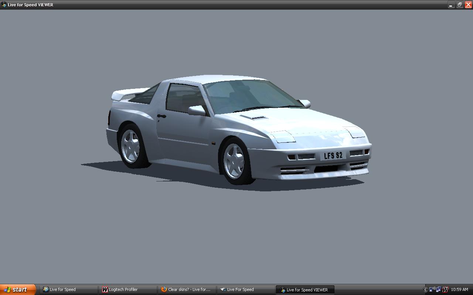Image resolution: width=473 pixels, height=295 pixels.
Task: Open the dual-monitor network connection tray icon
Action: pos(438,289)
